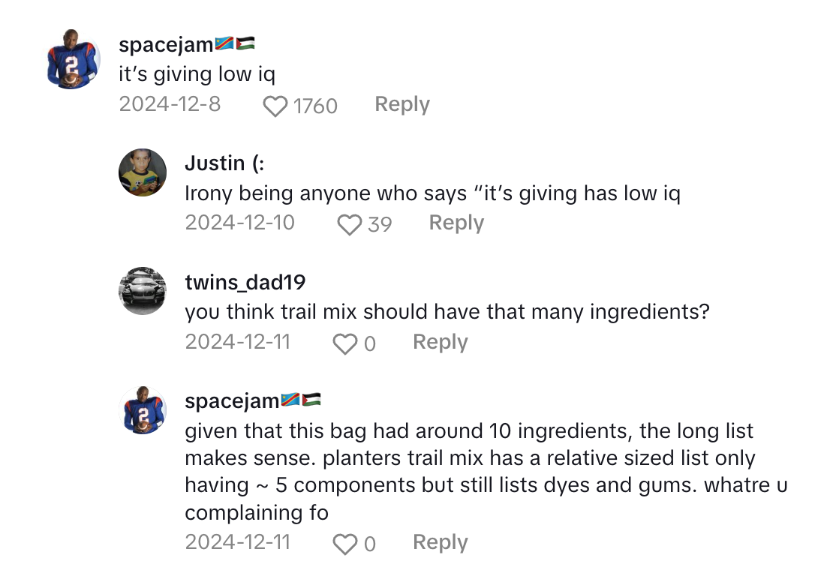Reply to twins_dad19's comment
The width and height of the screenshot is (824, 582).
(441, 342)
